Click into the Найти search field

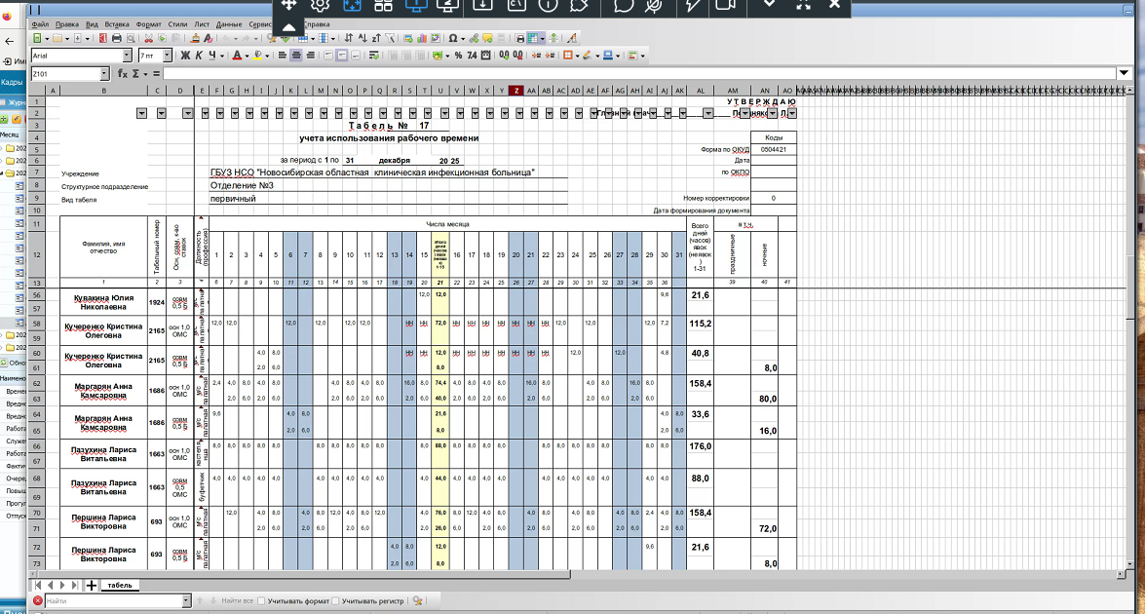(x=112, y=601)
